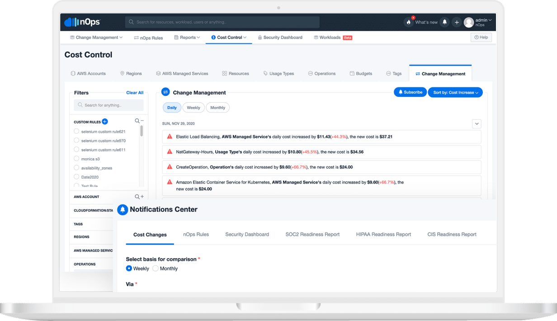Select the availability_zones rule radio

coord(76,168)
